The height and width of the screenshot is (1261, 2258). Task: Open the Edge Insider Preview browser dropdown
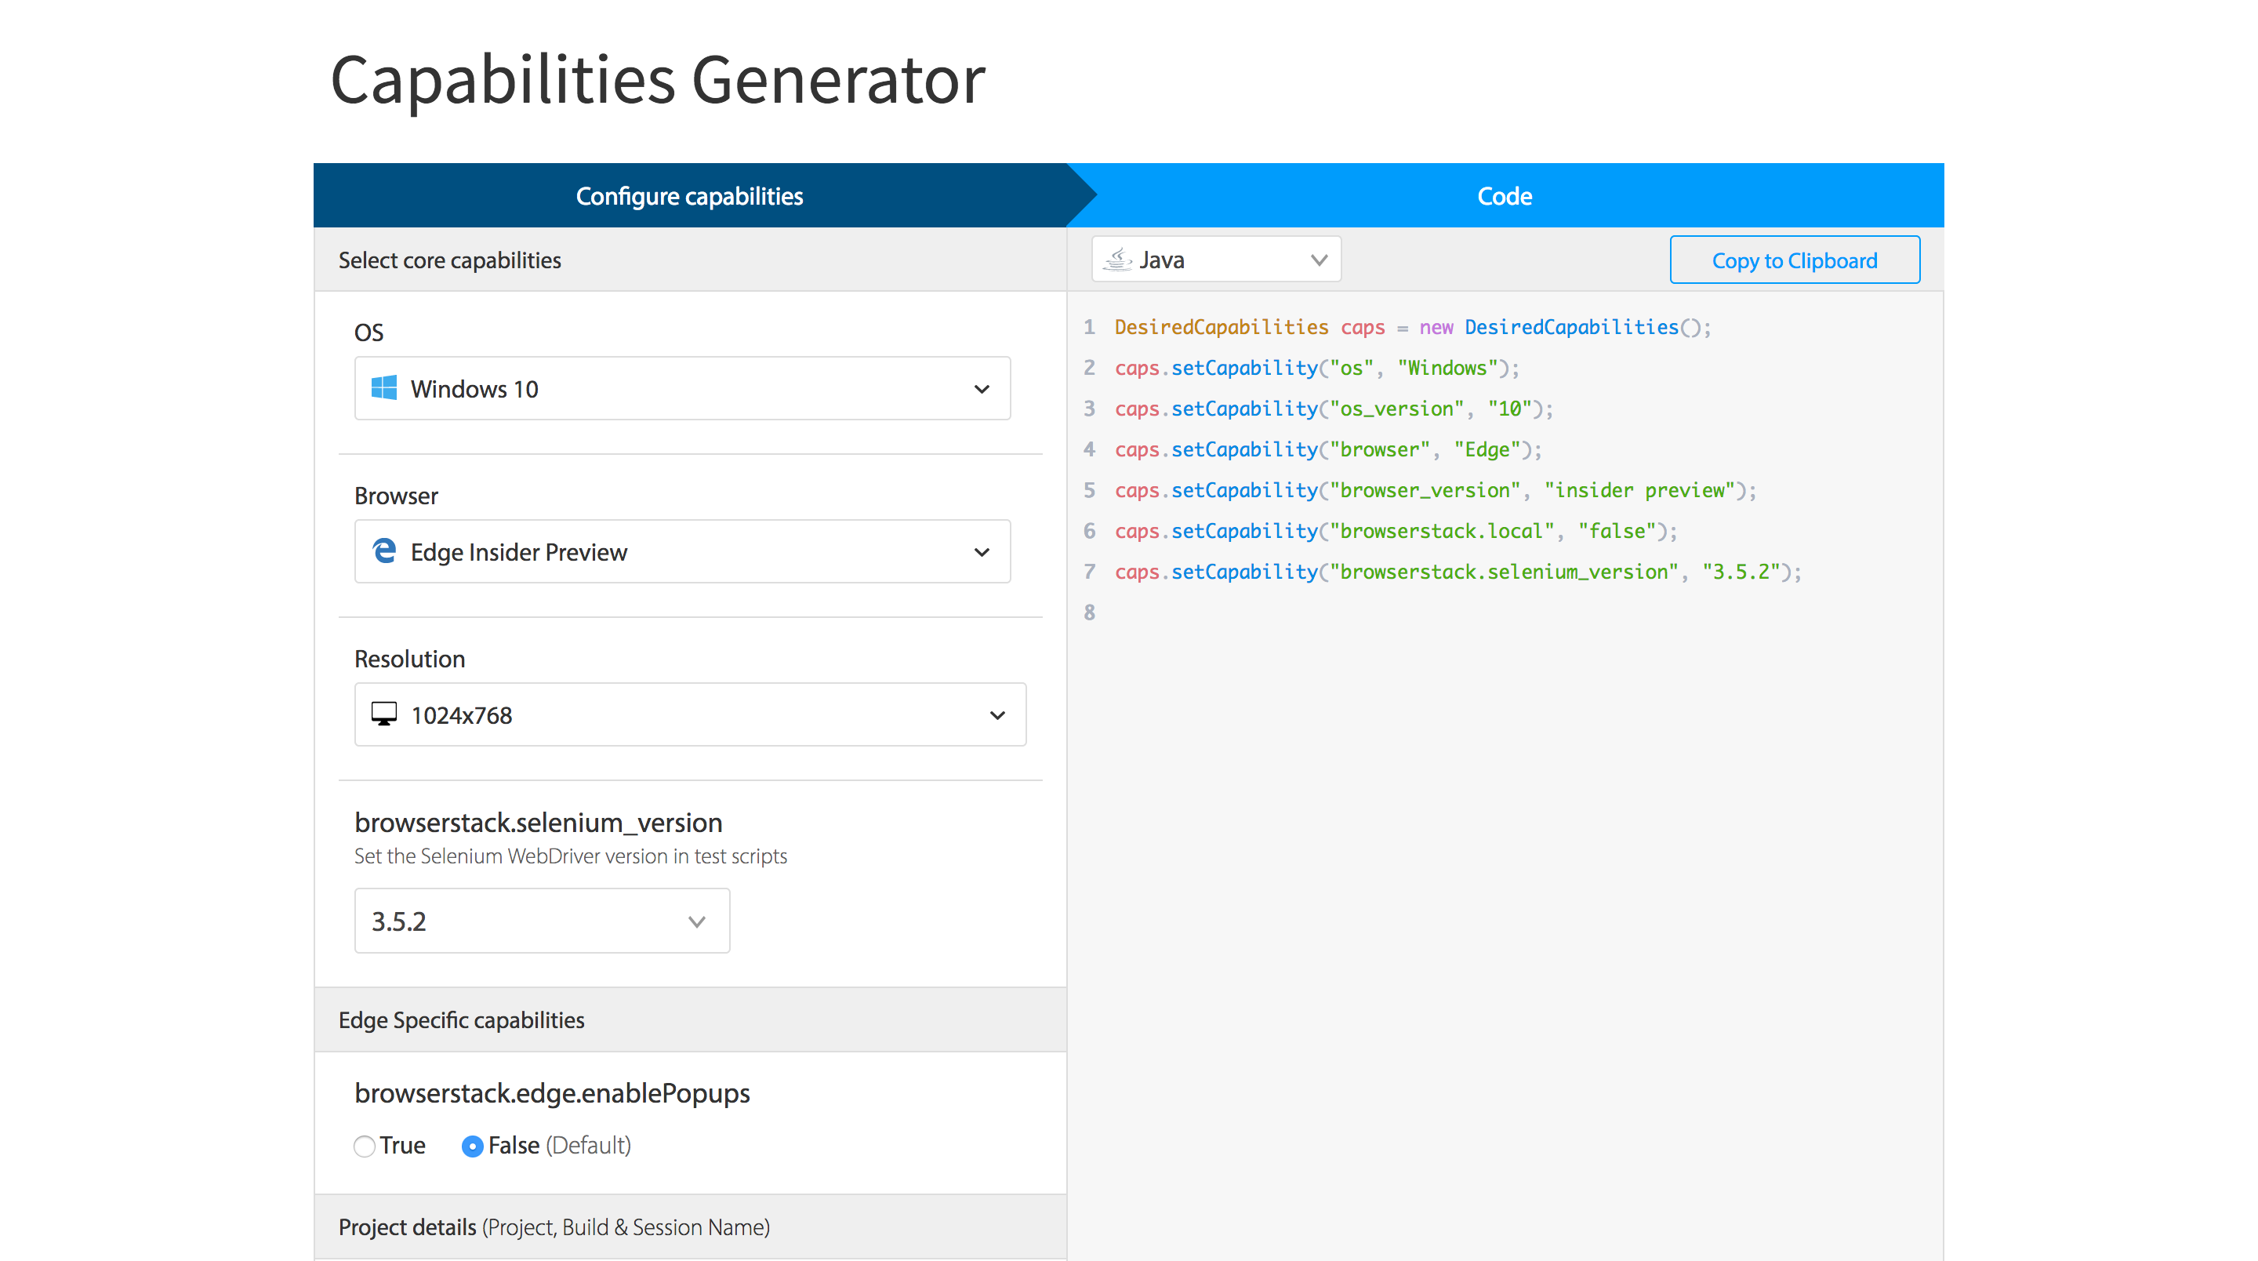click(682, 551)
